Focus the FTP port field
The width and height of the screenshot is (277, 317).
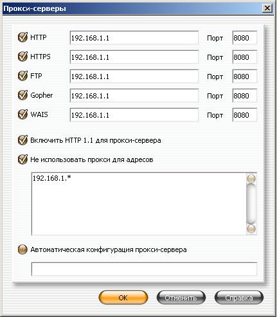(245, 77)
